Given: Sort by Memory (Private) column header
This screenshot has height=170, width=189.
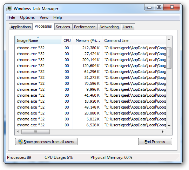Looking at the screenshot, I should tap(88, 40).
